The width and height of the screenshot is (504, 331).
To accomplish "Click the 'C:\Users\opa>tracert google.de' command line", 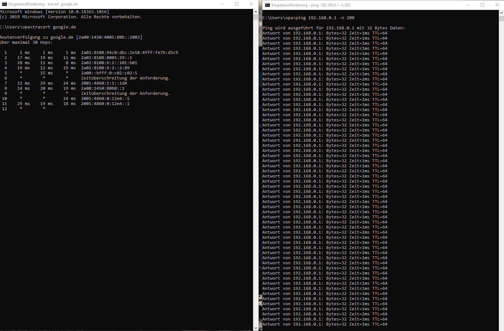I will tap(38, 27).
